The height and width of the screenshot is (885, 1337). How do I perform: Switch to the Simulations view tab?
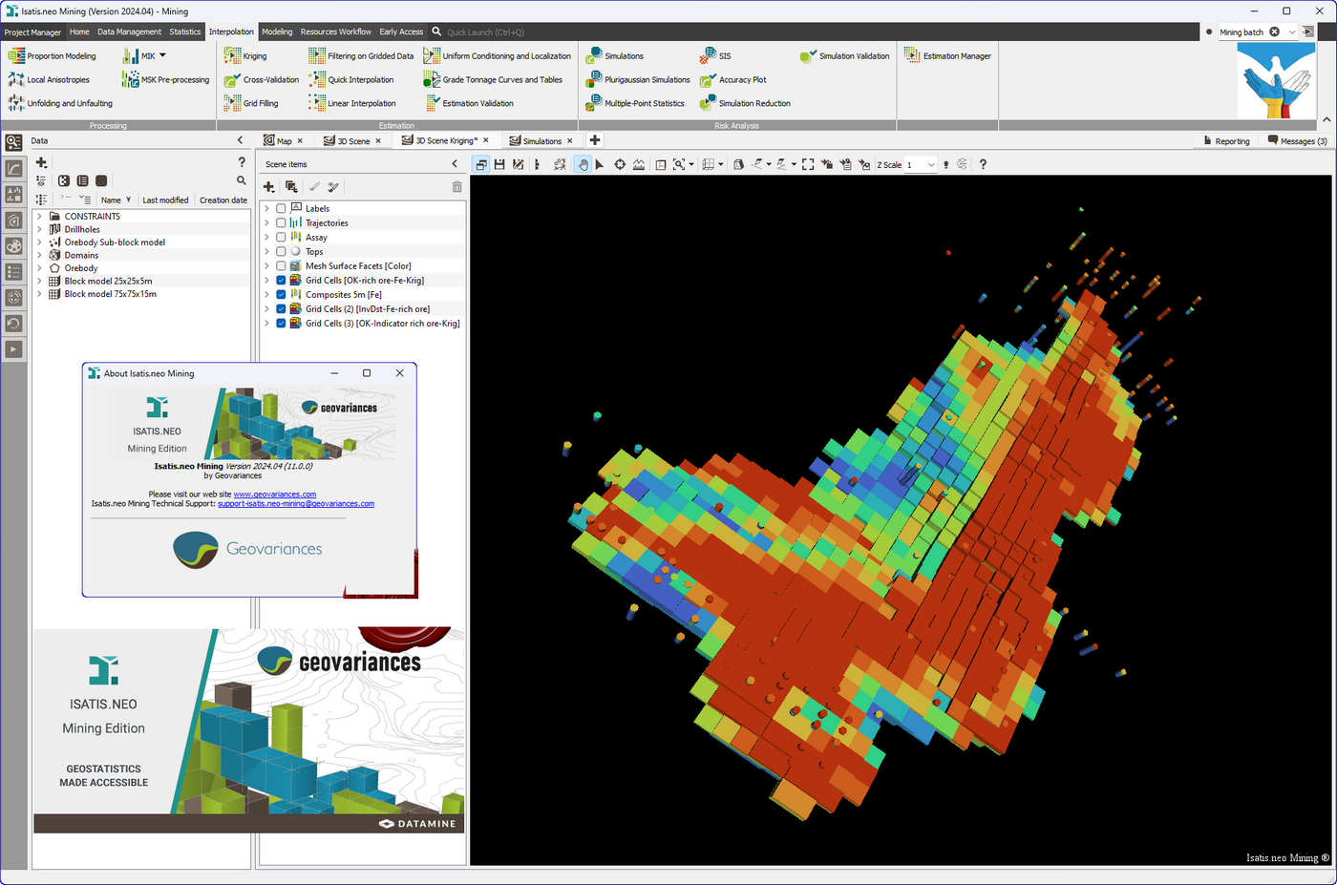click(x=541, y=140)
